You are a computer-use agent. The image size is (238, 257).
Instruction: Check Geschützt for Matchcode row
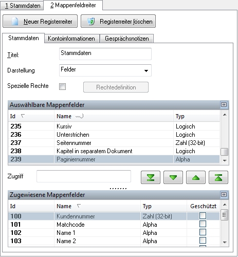(x=203, y=224)
